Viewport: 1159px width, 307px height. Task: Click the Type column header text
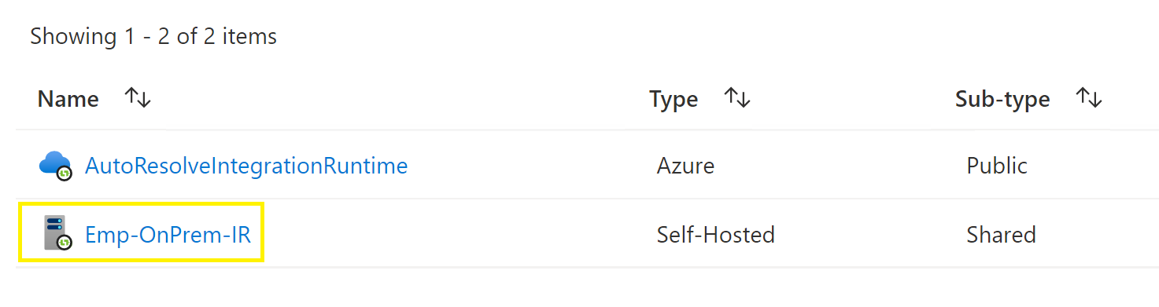point(674,99)
